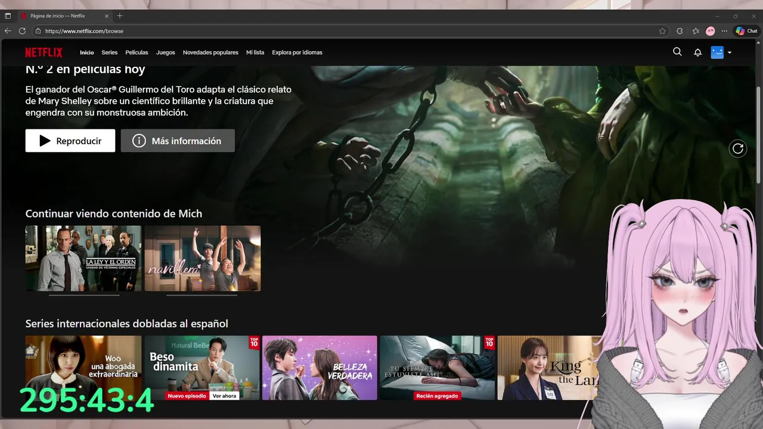Open Mi lista

point(255,52)
